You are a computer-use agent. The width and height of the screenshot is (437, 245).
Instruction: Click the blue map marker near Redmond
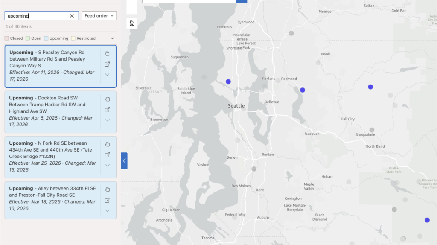pos(303,90)
